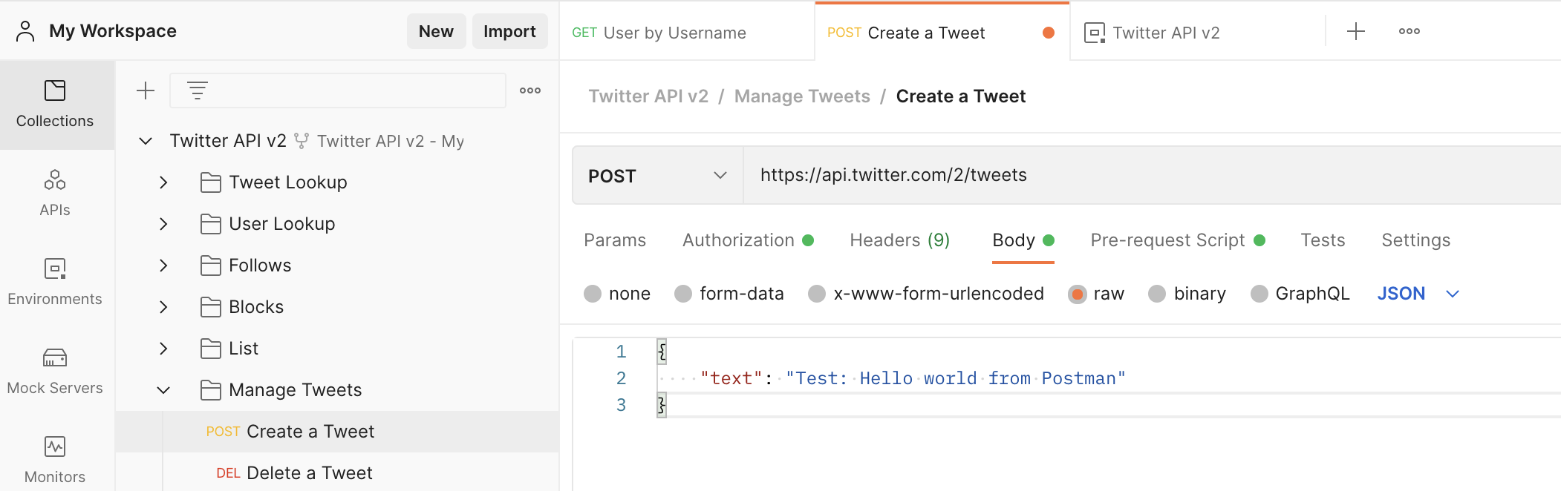Switch to the Pre-request Script tab
The width and height of the screenshot is (1561, 491).
[x=1178, y=240]
